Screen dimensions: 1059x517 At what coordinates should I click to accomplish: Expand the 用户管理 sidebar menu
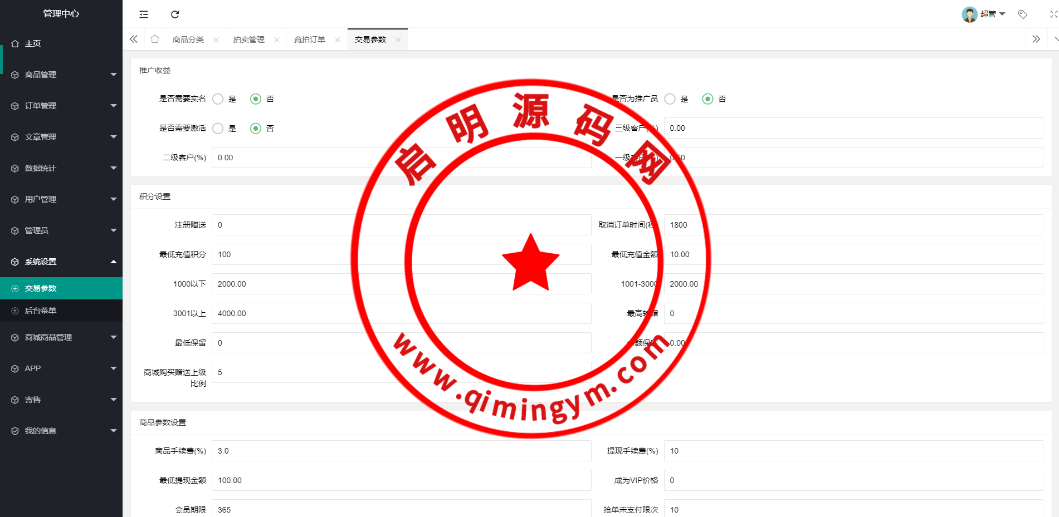click(x=61, y=199)
